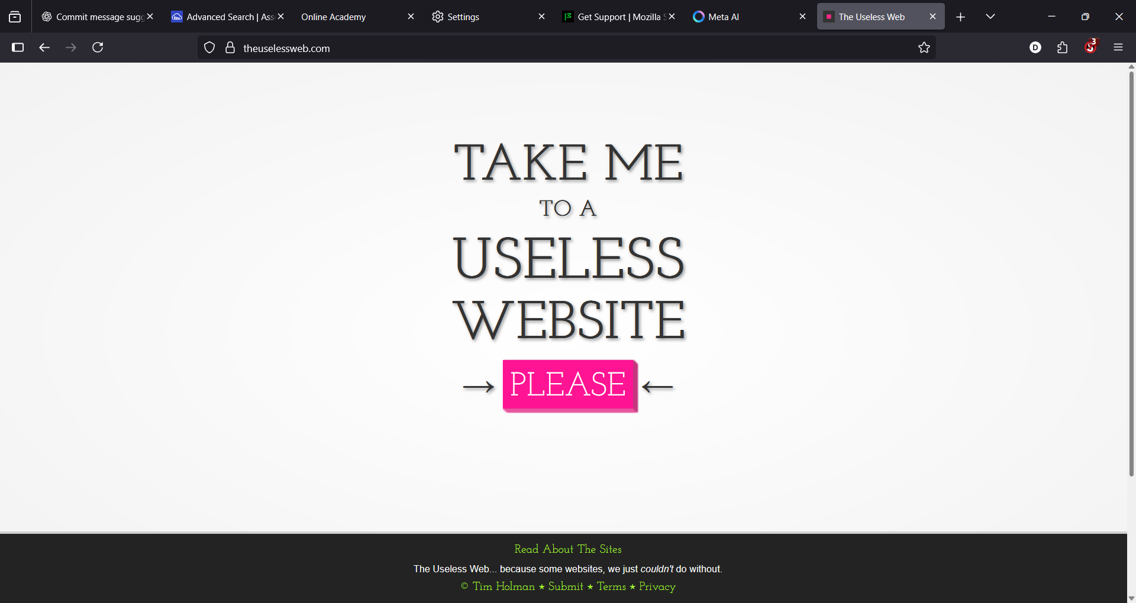Open the Tim Holman link
The image size is (1136, 603).
504,586
